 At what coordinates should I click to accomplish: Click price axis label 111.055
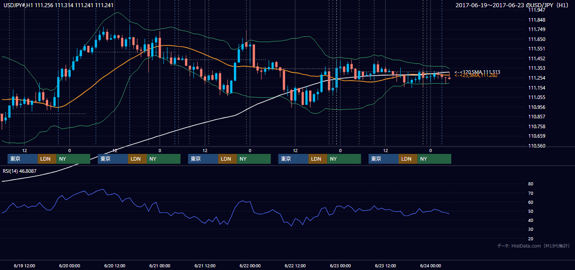click(x=536, y=97)
